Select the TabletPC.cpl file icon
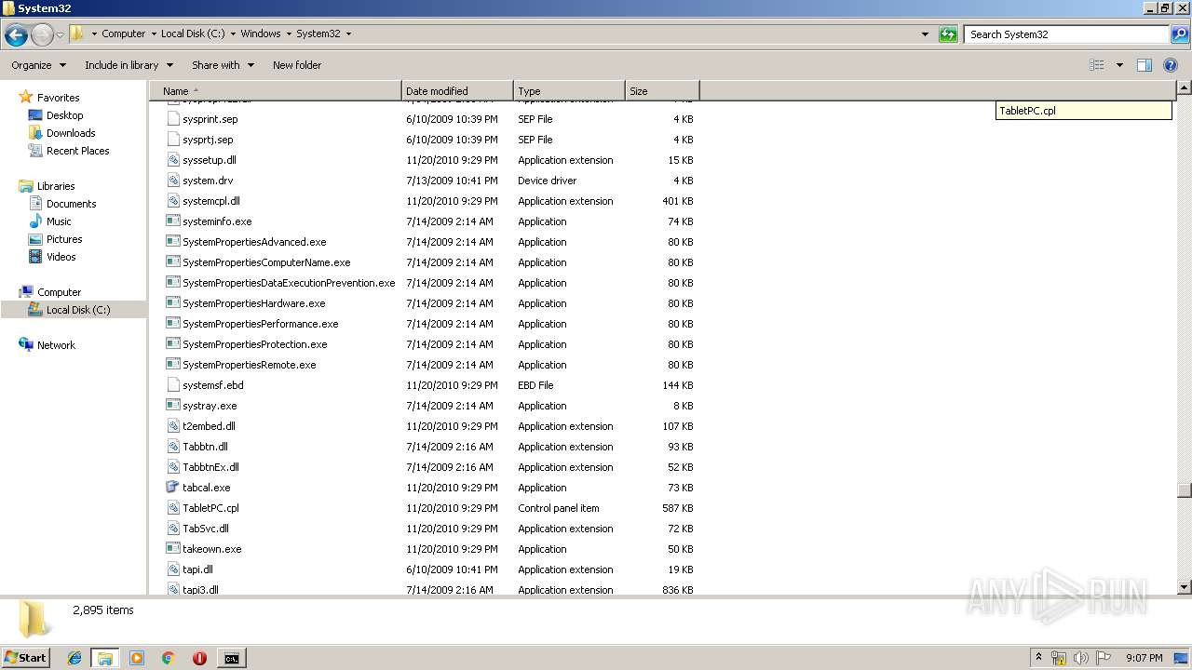Viewport: 1192px width, 670px height. (173, 508)
